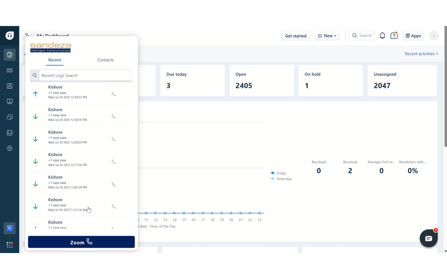Viewport: 447px width, 279px height.
Task: Open the Tickets icon in sidebar
Action: (10, 70)
